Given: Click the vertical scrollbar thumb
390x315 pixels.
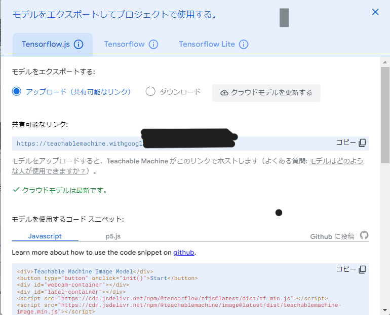Looking at the screenshot, I should click(x=385, y=115).
